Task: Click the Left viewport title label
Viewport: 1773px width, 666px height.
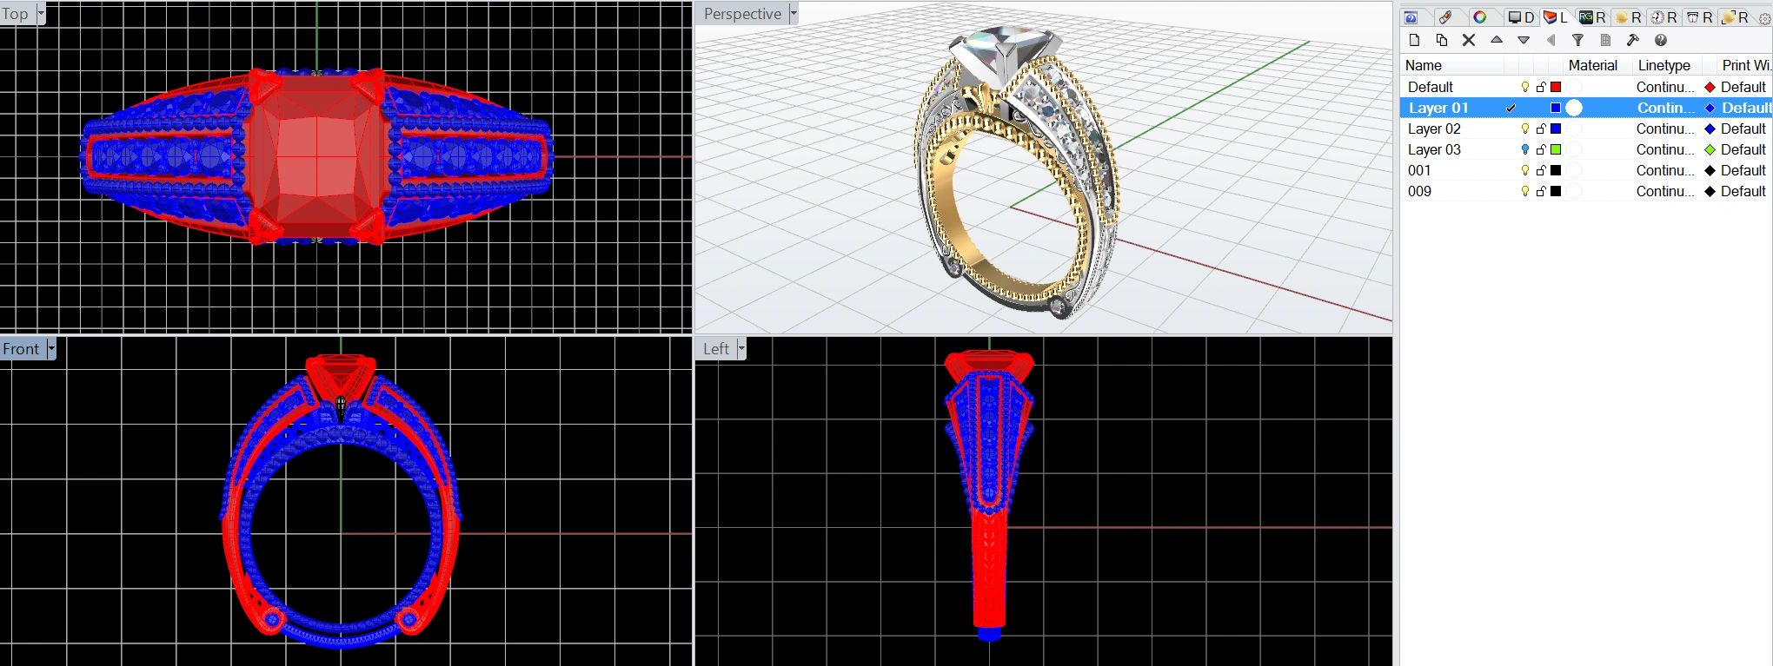Action: click(x=715, y=349)
